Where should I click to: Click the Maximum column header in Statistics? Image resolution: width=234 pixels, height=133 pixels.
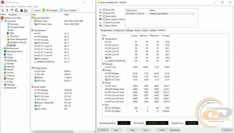(x=154, y=36)
